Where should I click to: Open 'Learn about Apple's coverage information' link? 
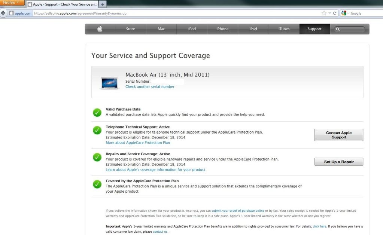[x=155, y=170]
